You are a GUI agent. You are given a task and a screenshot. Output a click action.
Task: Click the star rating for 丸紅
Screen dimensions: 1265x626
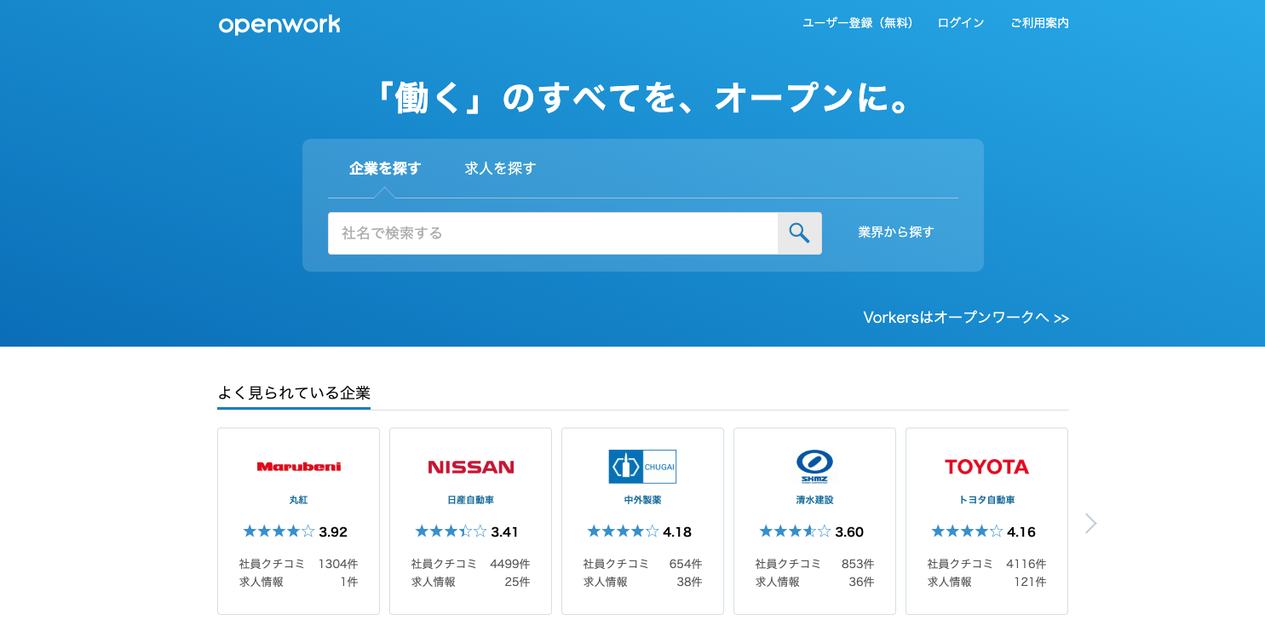[x=279, y=531]
